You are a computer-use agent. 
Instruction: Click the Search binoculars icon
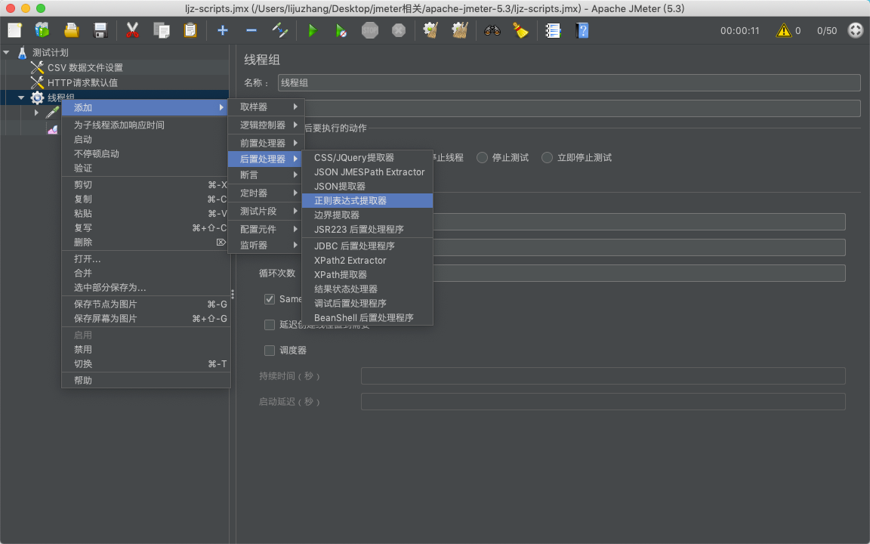click(492, 30)
